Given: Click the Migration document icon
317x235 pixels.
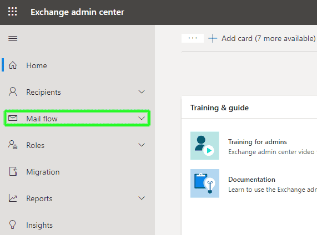Looking at the screenshot, I should (13, 171).
